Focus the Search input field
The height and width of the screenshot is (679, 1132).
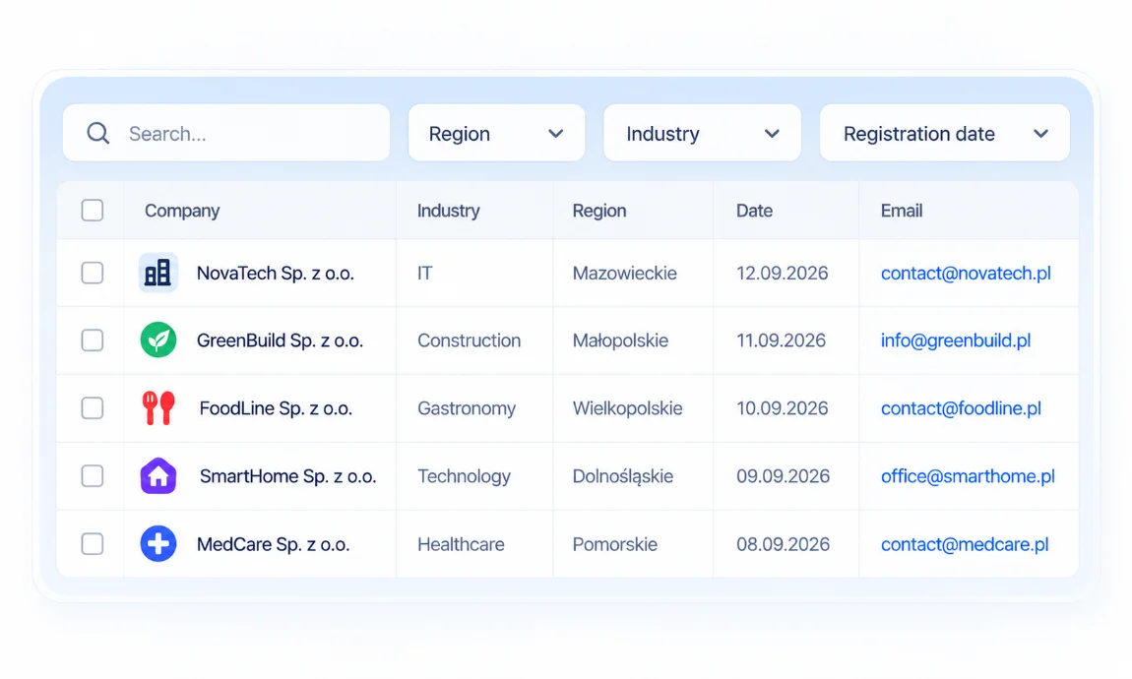tap(226, 133)
